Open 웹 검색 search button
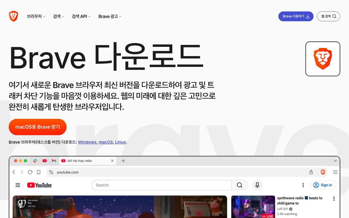 pos(328,16)
